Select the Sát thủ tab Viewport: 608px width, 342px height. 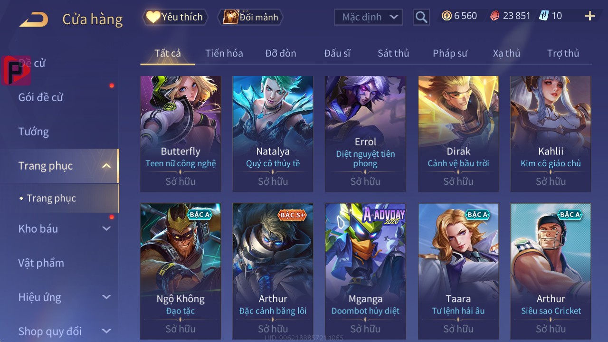point(393,53)
